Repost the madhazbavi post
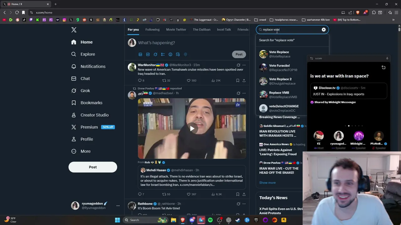This screenshot has width=401, height=225. [166, 194]
